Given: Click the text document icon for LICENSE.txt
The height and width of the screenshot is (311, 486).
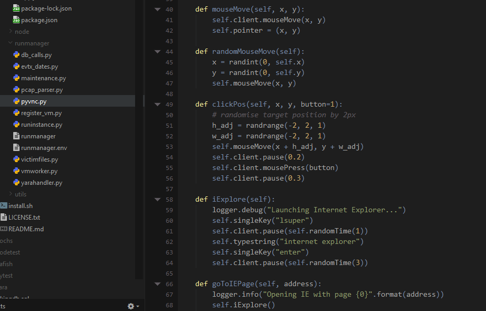Looking at the screenshot, I should point(4,218).
